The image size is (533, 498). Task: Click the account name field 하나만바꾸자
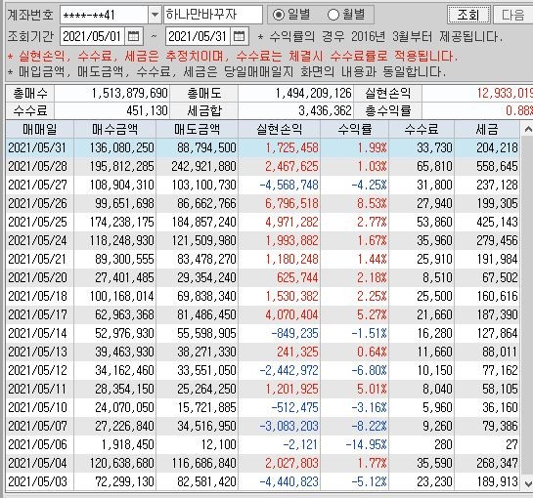pyautogui.click(x=213, y=15)
